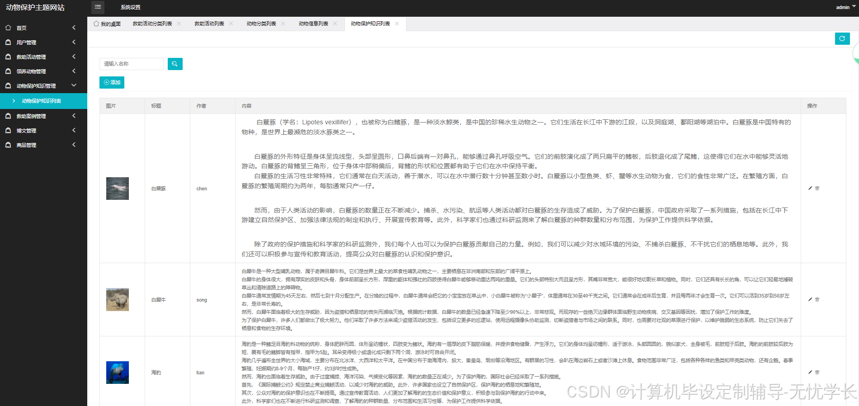Click the 动物保护知识管理 sidebar icon
The height and width of the screenshot is (406, 859).
tap(8, 85)
